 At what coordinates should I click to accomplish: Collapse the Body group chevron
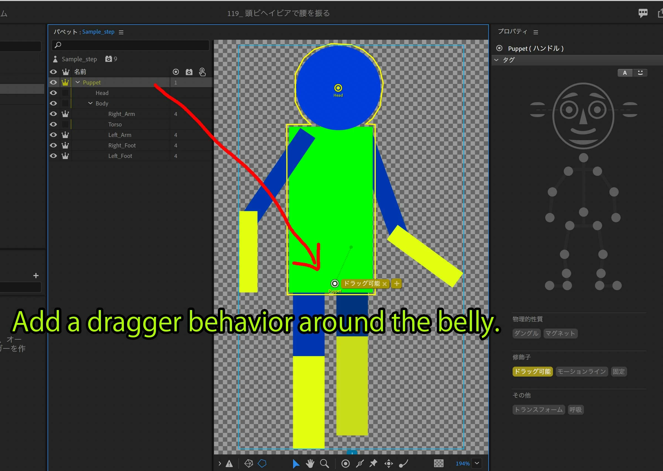(x=90, y=103)
